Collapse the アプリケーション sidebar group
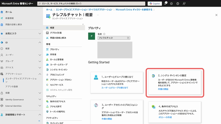 [x=40, y=74]
